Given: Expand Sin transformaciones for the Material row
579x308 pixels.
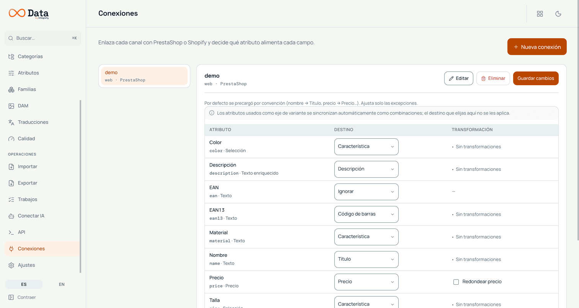Looking at the screenshot, I should coord(476,237).
